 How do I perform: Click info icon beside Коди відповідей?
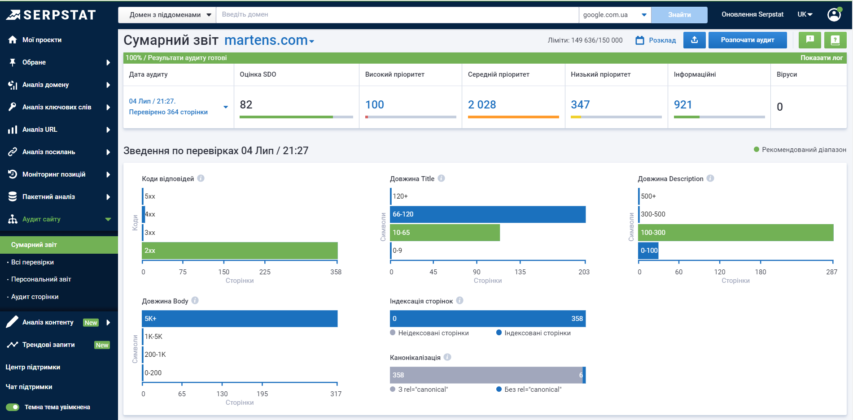click(x=201, y=178)
